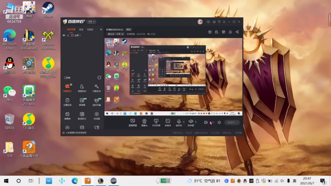Screen dimensions: 331x186
Task: Click the 扬声器 speaker icon
Action: click(190, 121)
